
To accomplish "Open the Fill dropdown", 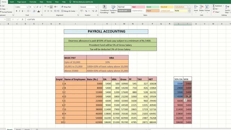I will [x=216, y=9].
